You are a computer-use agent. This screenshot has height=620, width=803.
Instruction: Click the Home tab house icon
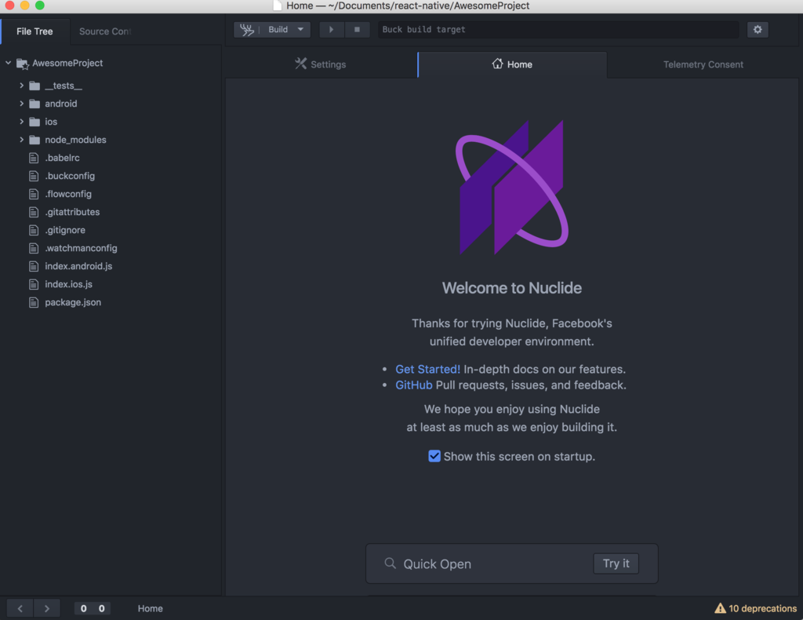pyautogui.click(x=497, y=64)
